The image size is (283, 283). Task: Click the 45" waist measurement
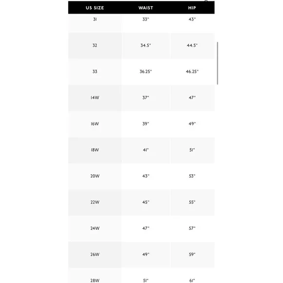pos(146,202)
